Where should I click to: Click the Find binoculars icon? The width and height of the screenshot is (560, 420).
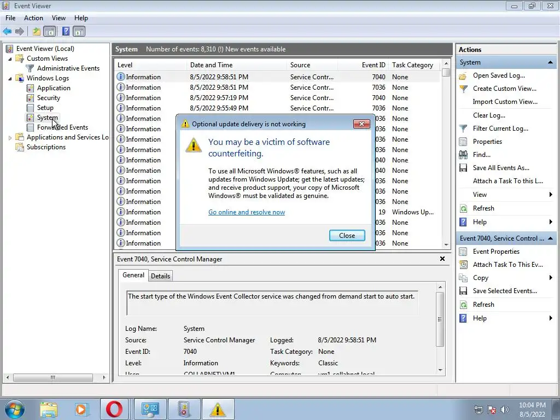point(463,155)
